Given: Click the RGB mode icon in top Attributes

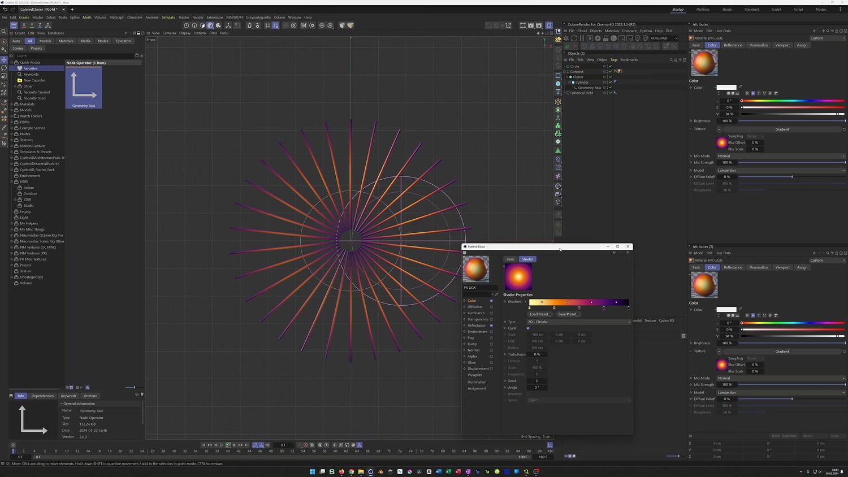Looking at the screenshot, I should click(747, 93).
